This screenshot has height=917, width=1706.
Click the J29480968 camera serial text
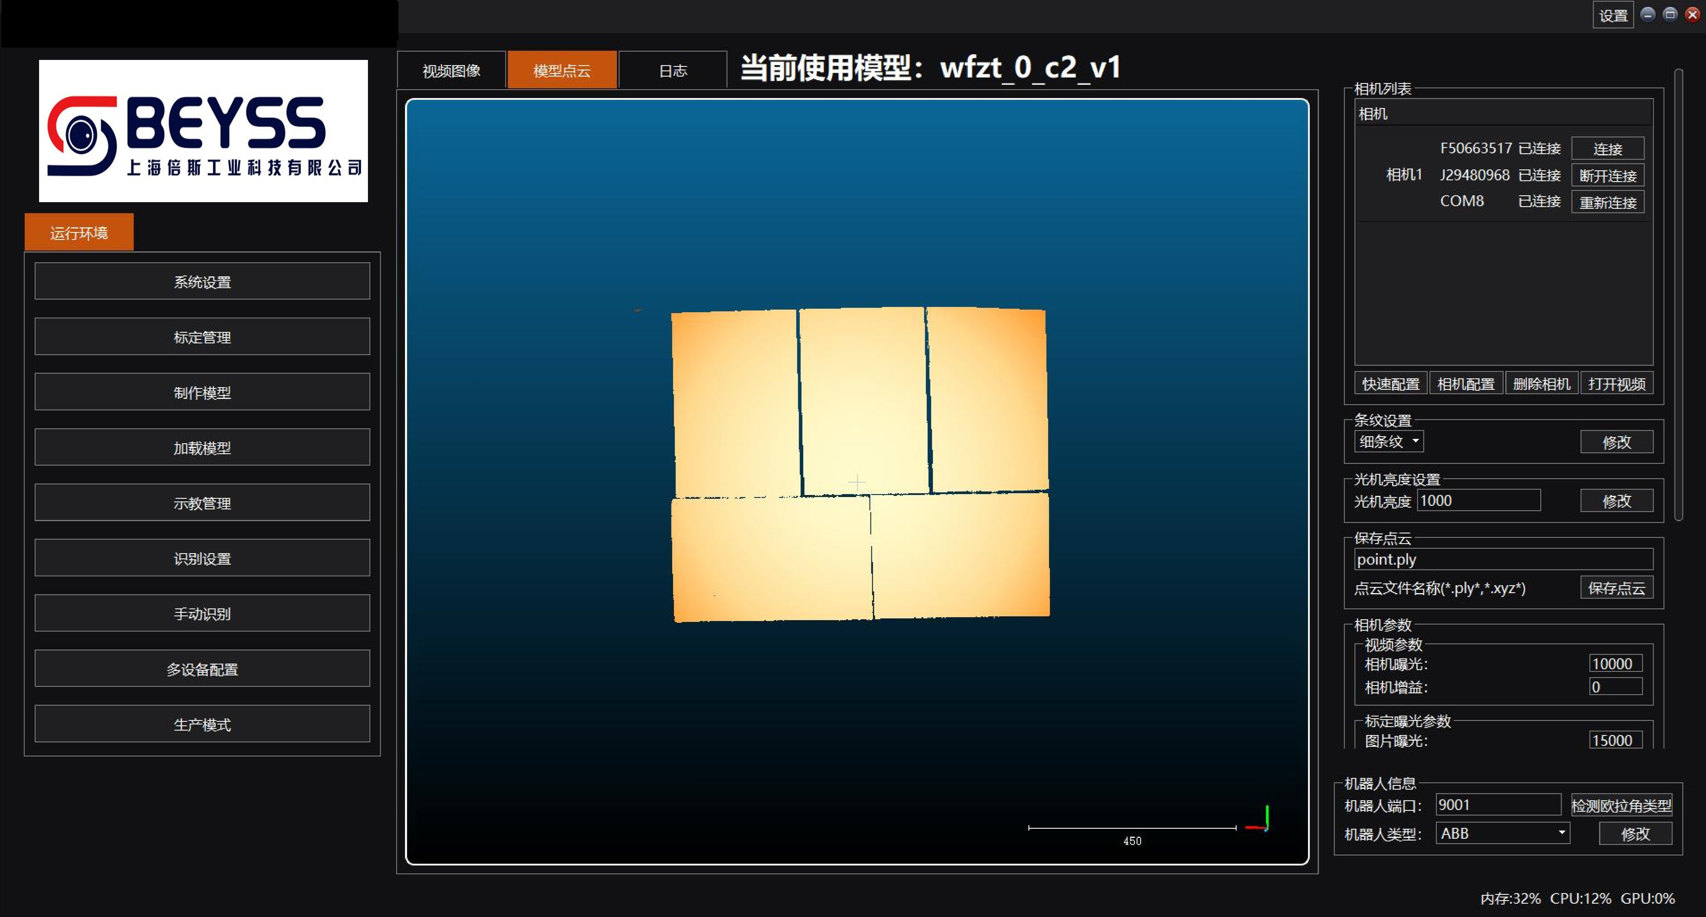[1475, 175]
